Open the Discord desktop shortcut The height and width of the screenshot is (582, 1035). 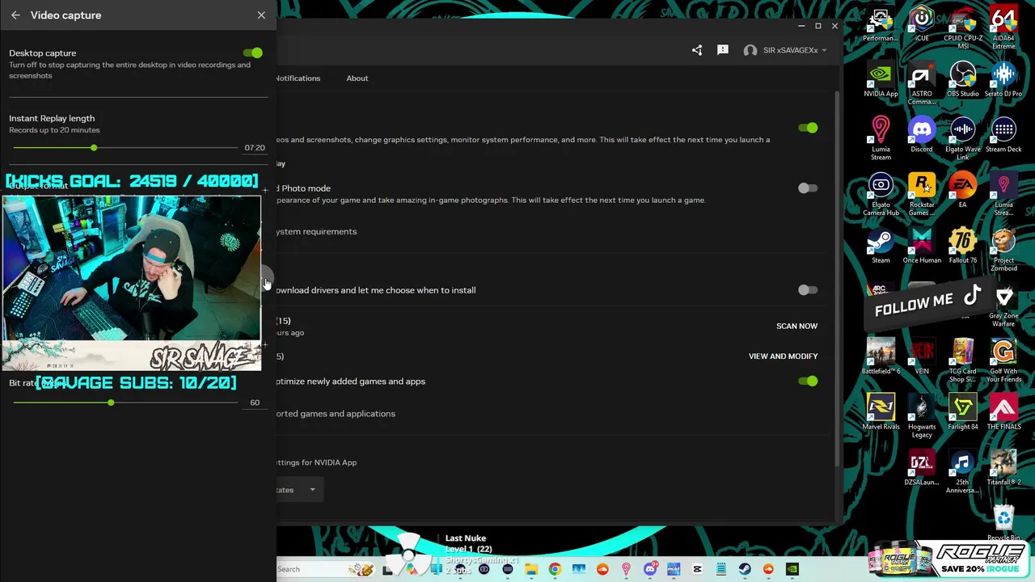[x=922, y=136]
